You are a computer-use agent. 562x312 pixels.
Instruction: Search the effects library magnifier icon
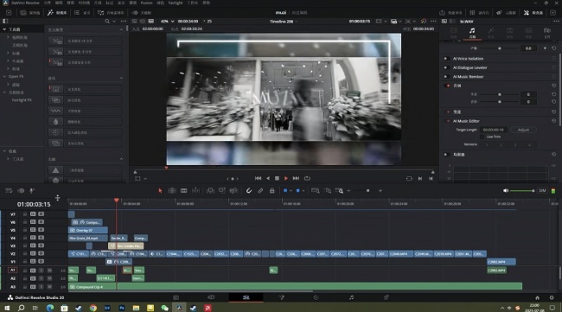click(107, 21)
